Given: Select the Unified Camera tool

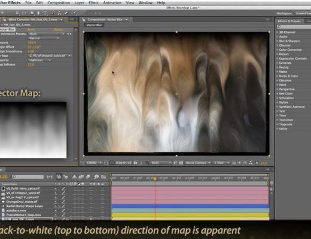Looking at the screenshot, I should [17, 13].
